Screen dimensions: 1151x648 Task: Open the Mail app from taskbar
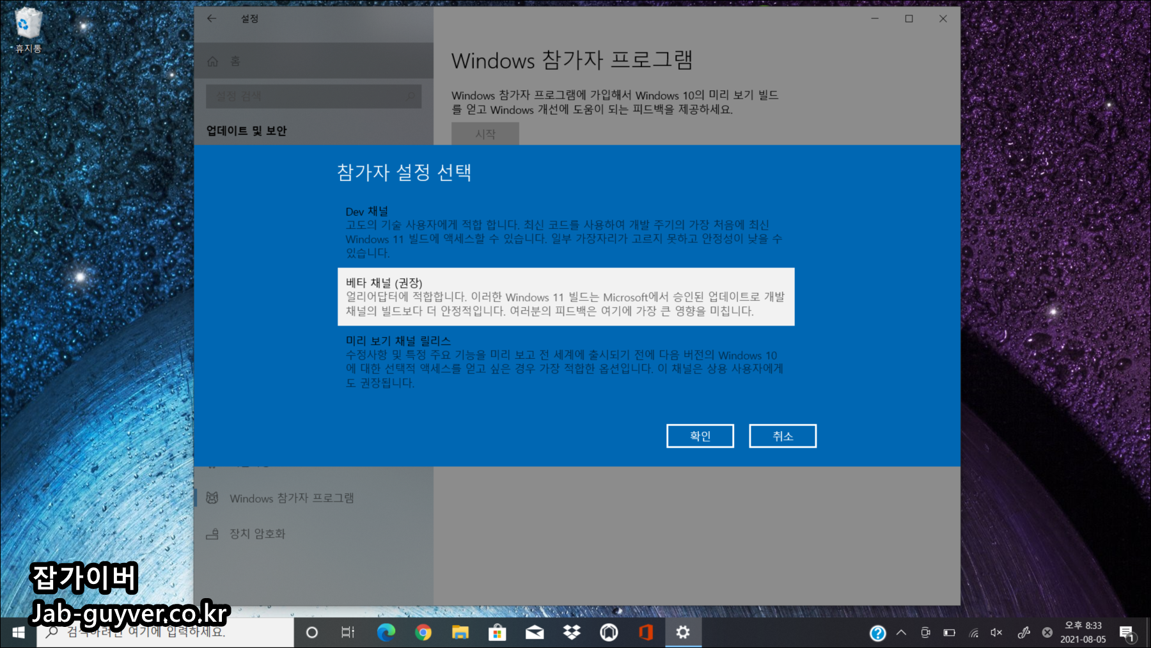coord(535,633)
